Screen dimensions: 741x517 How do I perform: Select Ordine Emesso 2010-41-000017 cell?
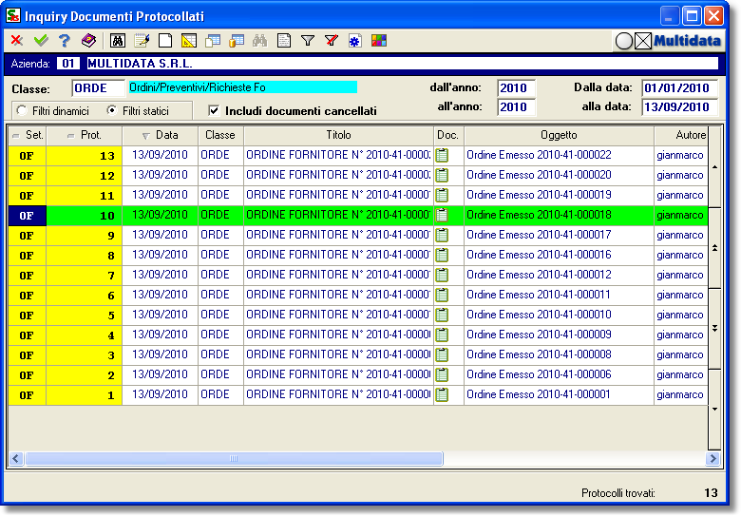pyautogui.click(x=559, y=235)
